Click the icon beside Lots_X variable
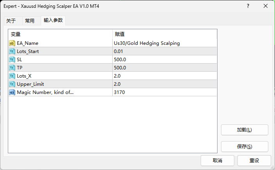 point(12,76)
